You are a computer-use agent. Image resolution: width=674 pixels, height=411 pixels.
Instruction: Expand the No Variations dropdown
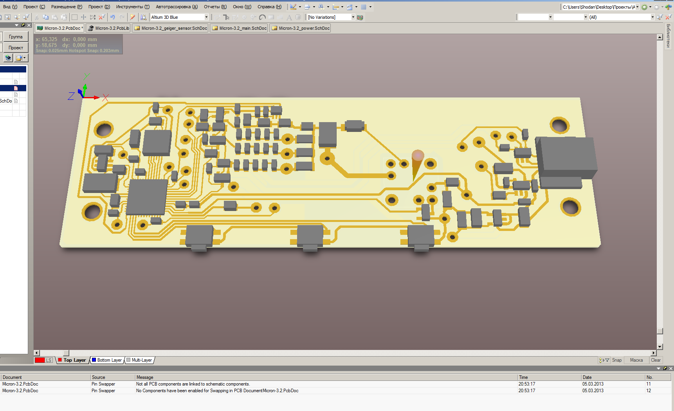(353, 17)
